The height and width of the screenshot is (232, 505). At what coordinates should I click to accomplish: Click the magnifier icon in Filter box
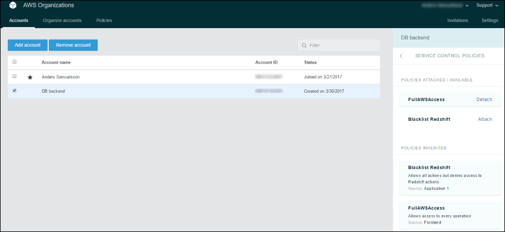(304, 46)
